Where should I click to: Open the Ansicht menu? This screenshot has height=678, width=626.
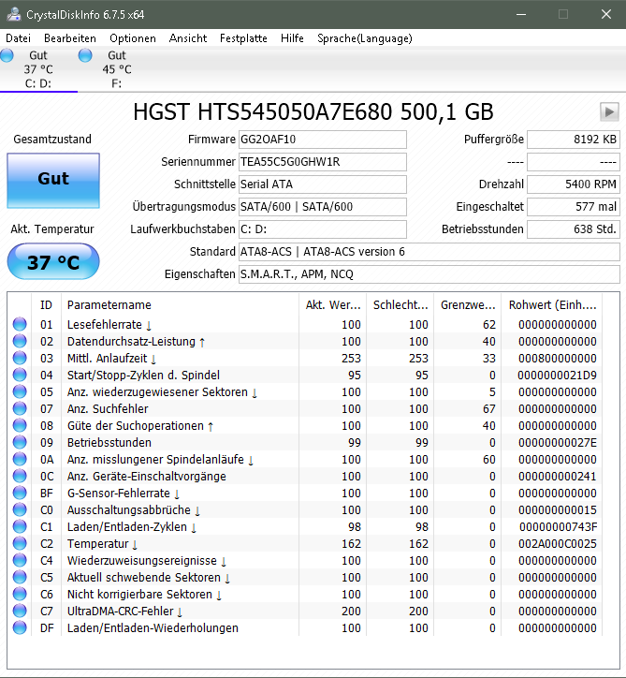coord(188,38)
